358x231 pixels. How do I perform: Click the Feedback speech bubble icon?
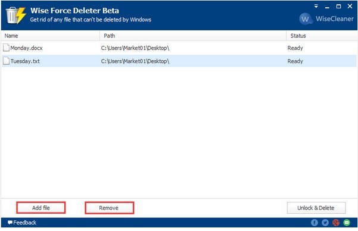pos(10,222)
